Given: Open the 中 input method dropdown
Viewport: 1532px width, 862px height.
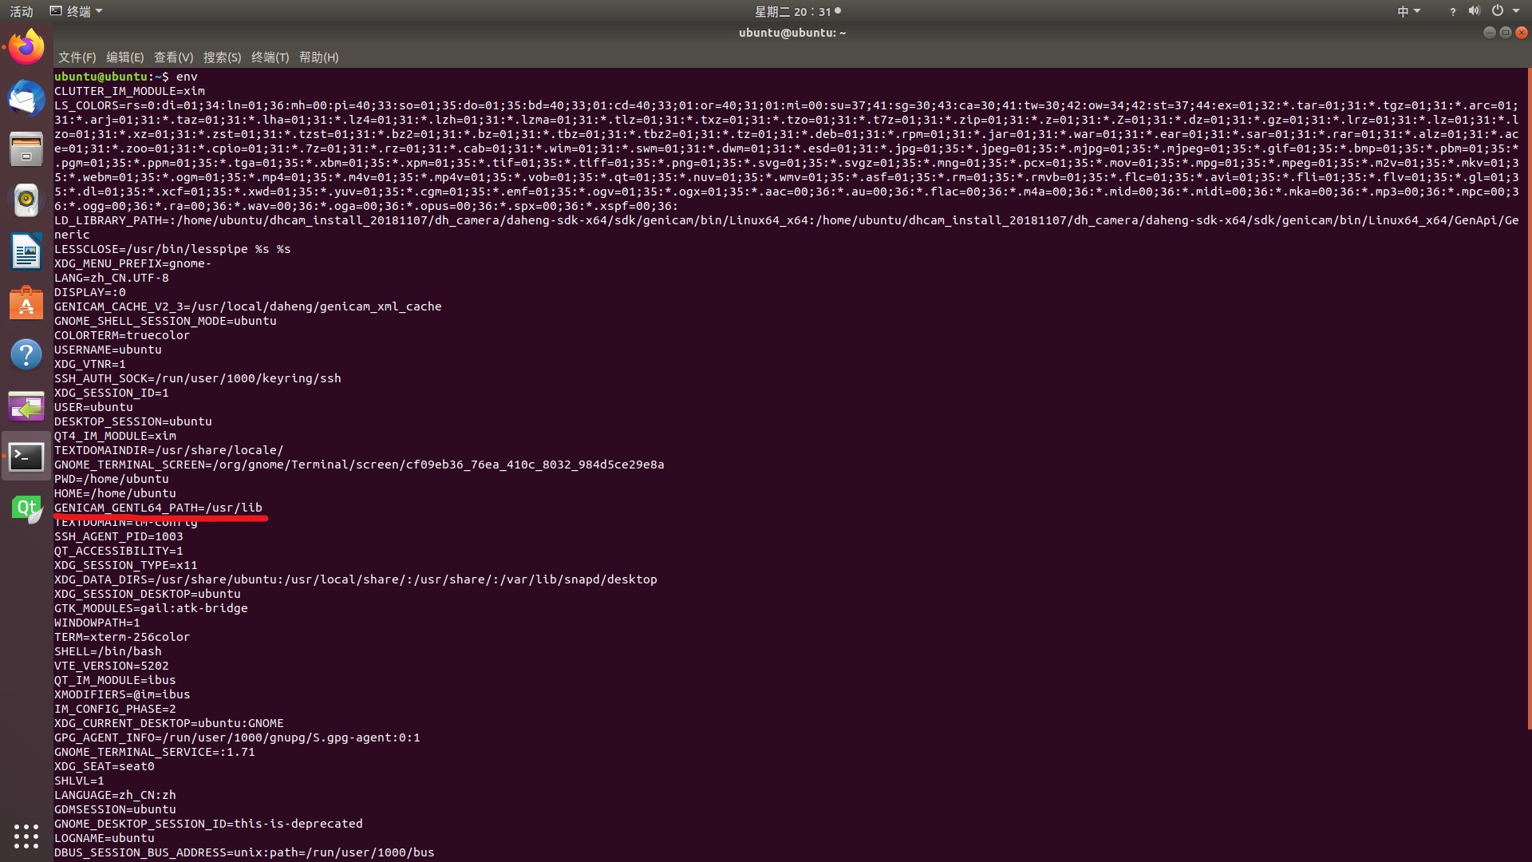Looking at the screenshot, I should pos(1408,11).
